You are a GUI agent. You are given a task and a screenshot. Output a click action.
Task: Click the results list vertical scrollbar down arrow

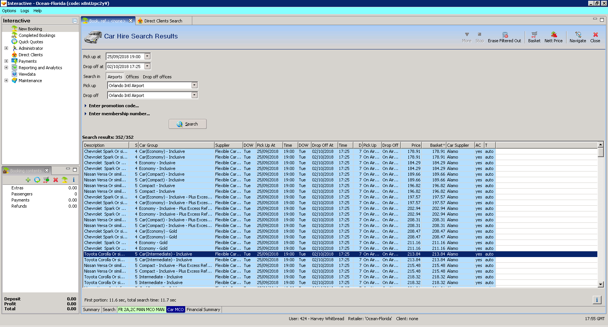(x=600, y=284)
